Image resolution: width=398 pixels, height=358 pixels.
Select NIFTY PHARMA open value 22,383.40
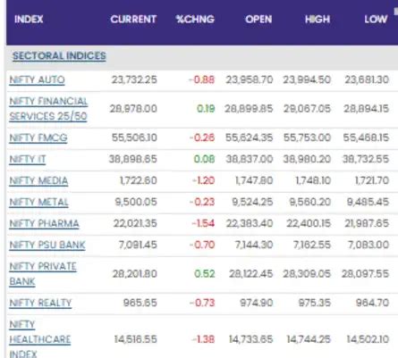point(250,223)
